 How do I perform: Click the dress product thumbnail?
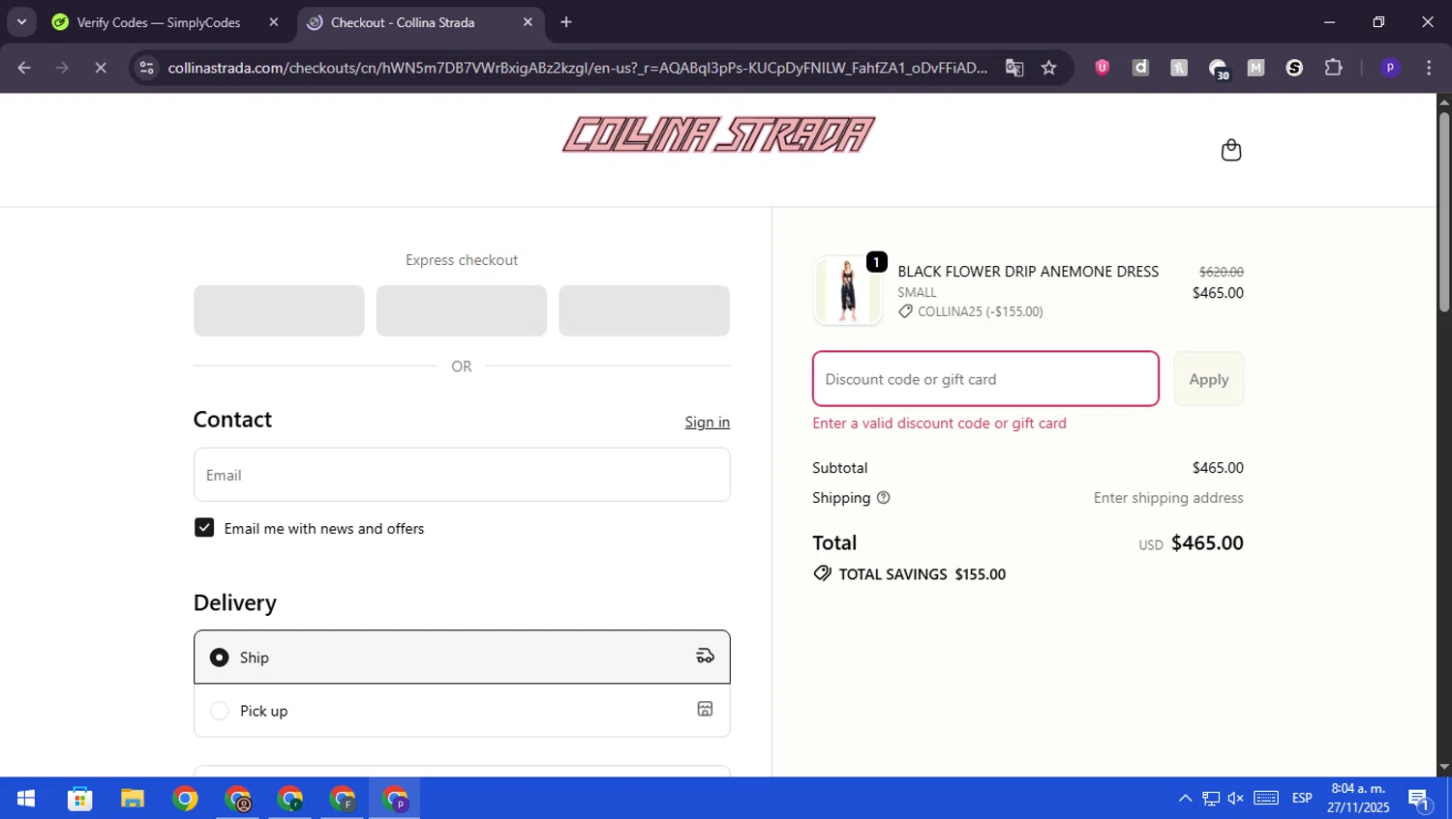click(x=848, y=290)
